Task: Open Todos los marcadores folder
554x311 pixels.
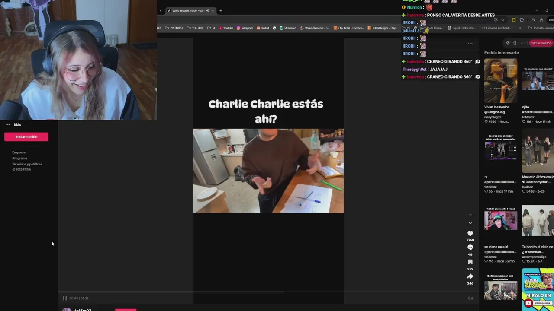Action: (x=541, y=28)
